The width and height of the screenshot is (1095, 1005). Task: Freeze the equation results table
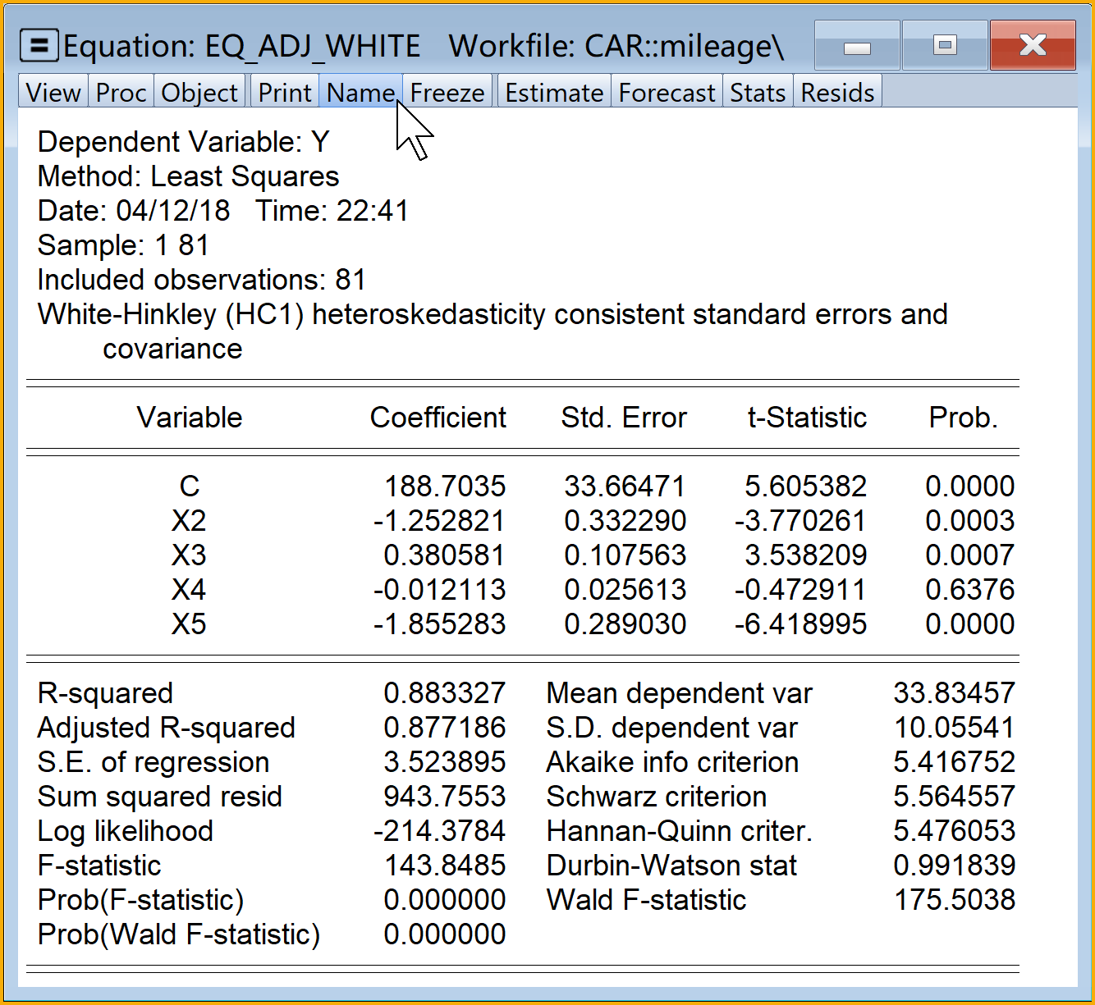point(447,93)
